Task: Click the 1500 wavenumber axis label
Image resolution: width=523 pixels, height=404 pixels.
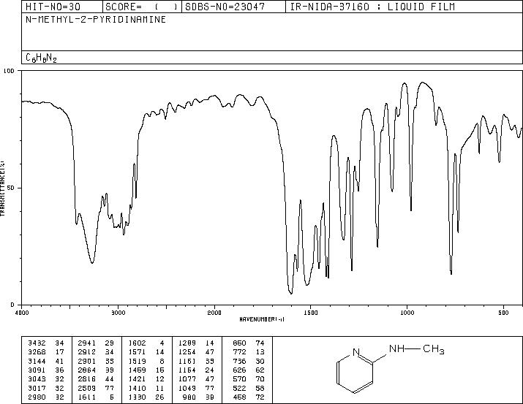Action: pyautogui.click(x=311, y=313)
